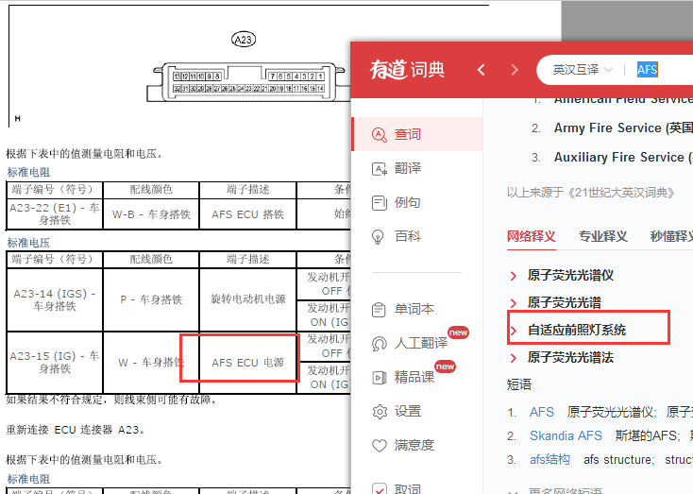
Task: Switch to the 网络释义 tab
Action: tap(531, 236)
